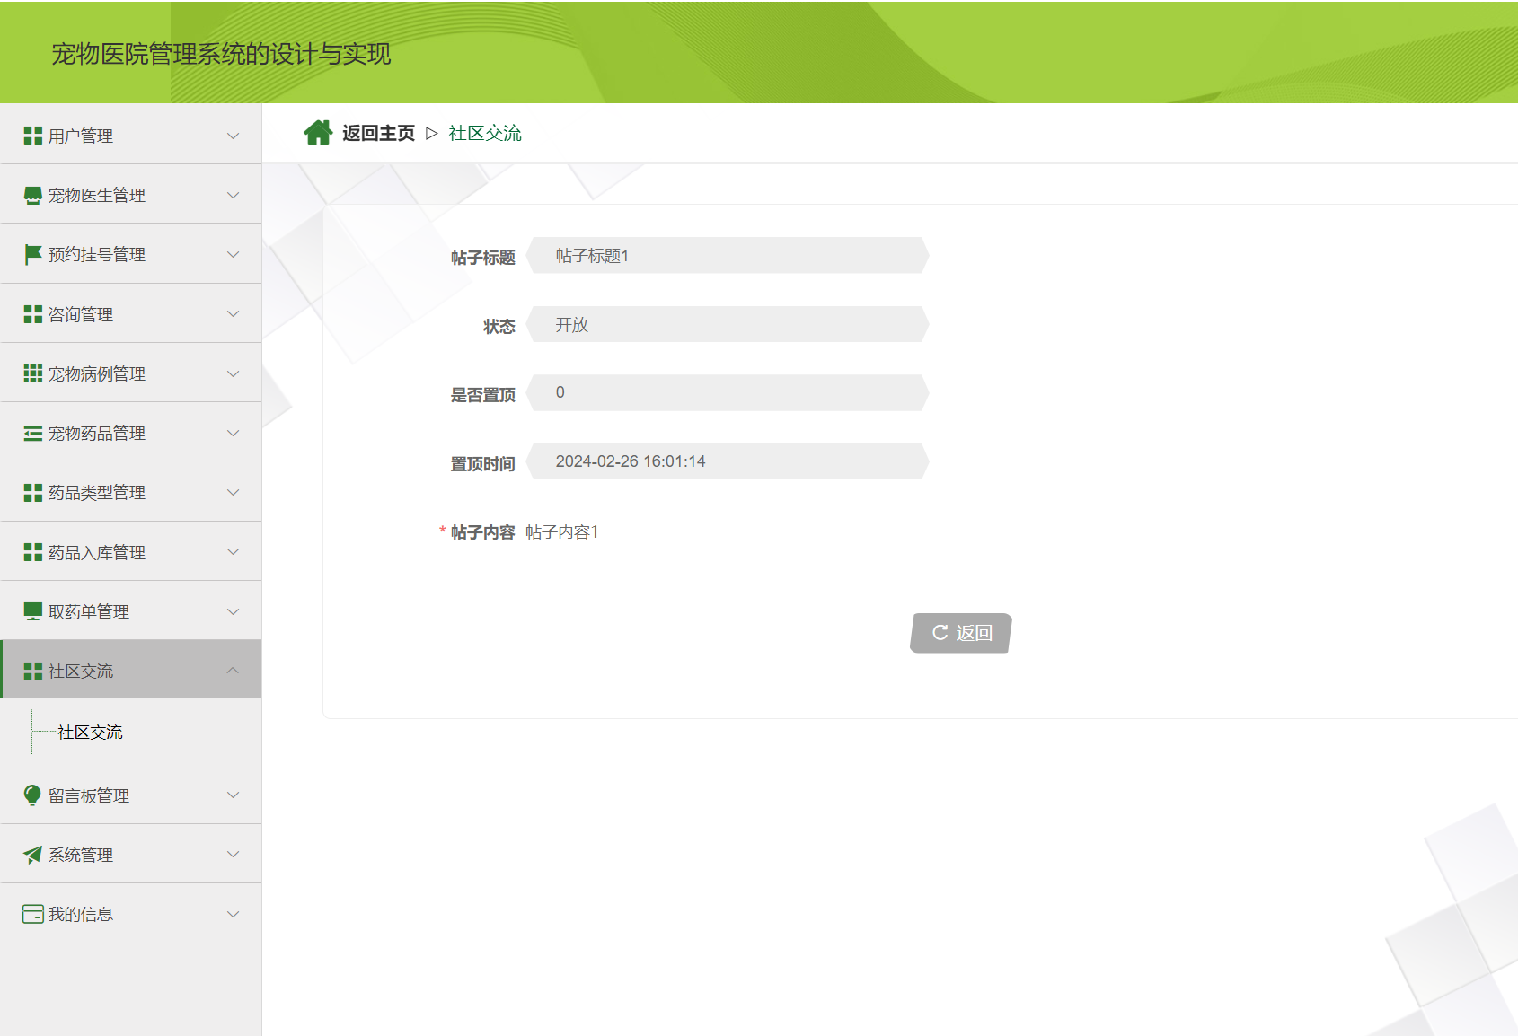Viewport: 1518px width, 1036px height.
Task: Click the 预约挂号管理 flag icon
Action: [33, 254]
